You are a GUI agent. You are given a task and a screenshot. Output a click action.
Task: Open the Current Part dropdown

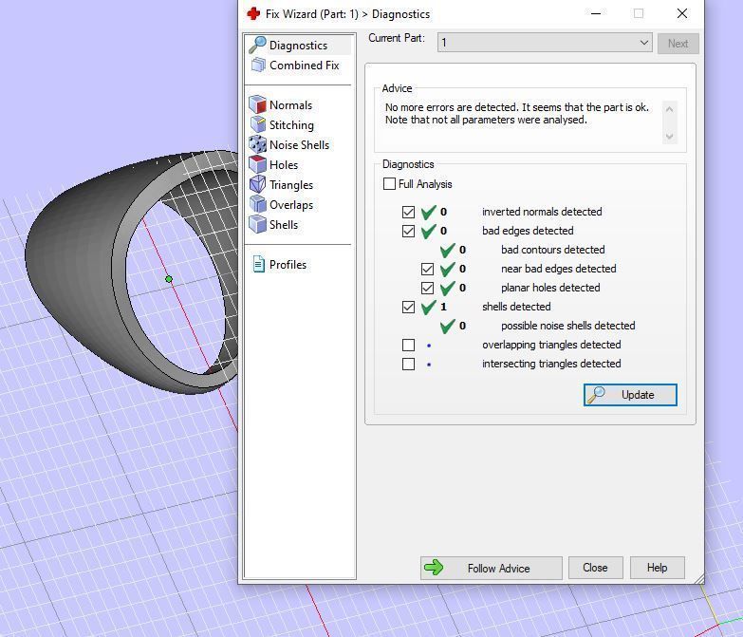pyautogui.click(x=545, y=43)
